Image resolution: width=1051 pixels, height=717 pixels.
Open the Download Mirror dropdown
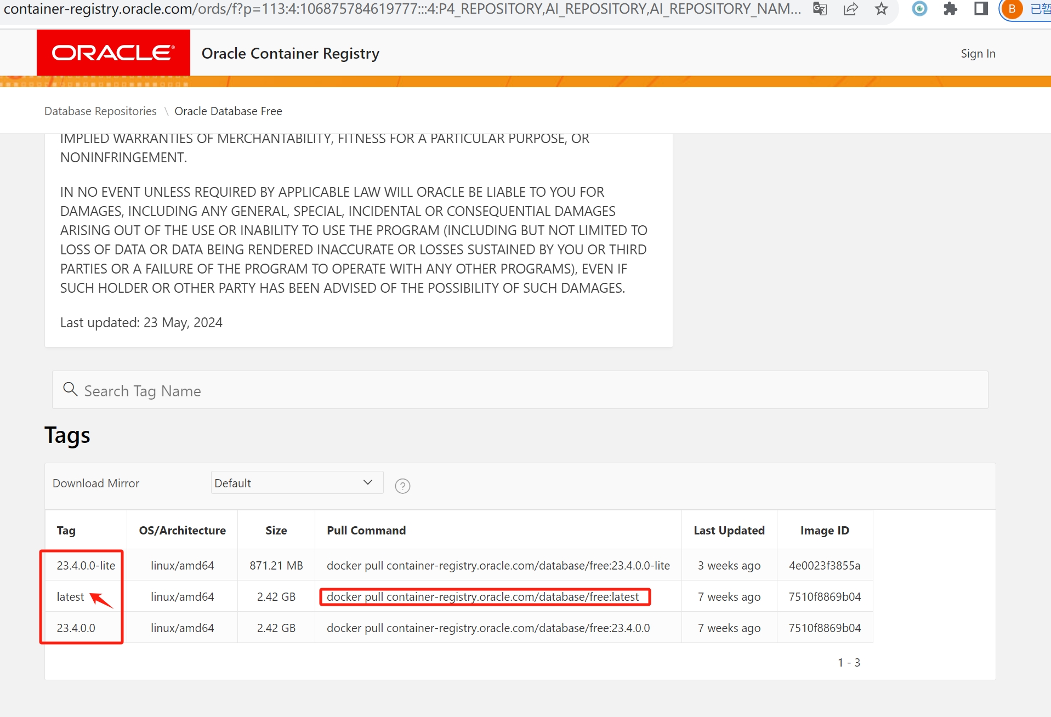point(297,482)
